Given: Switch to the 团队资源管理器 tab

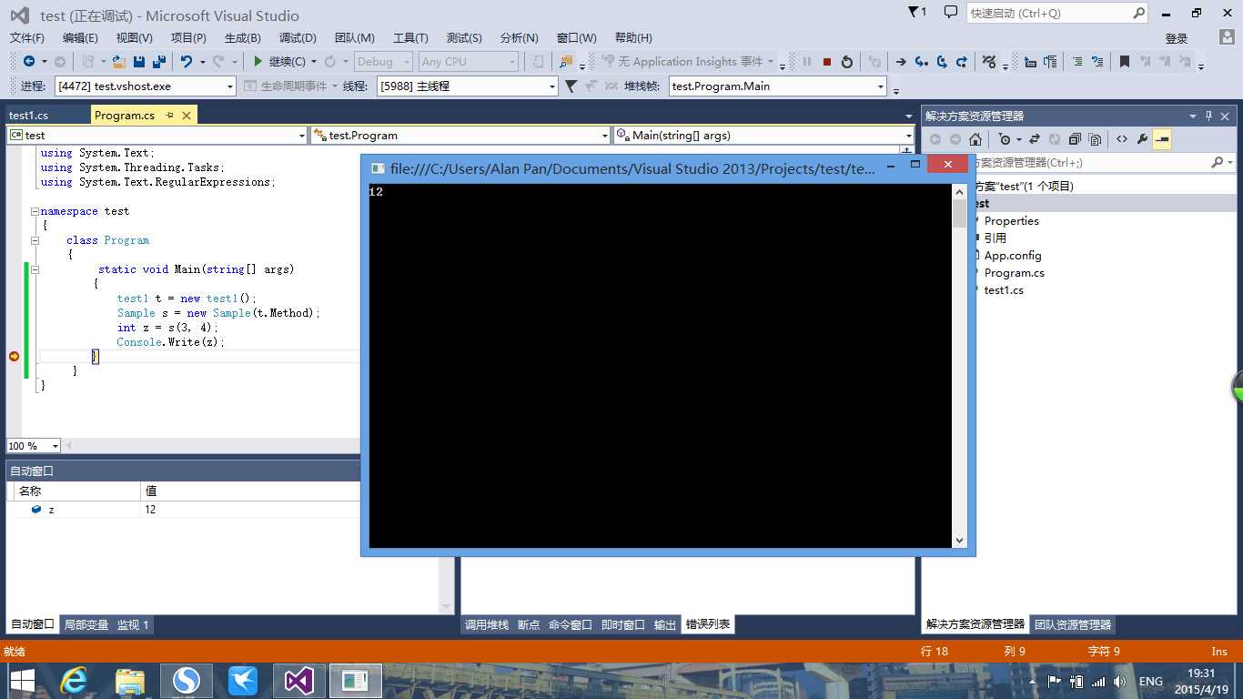Looking at the screenshot, I should click(x=1073, y=624).
